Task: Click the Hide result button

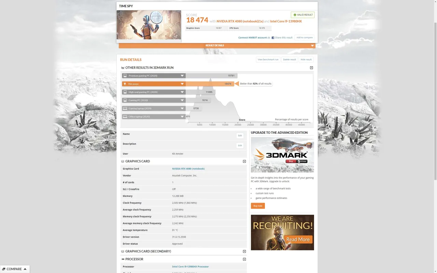Action: click(x=306, y=60)
